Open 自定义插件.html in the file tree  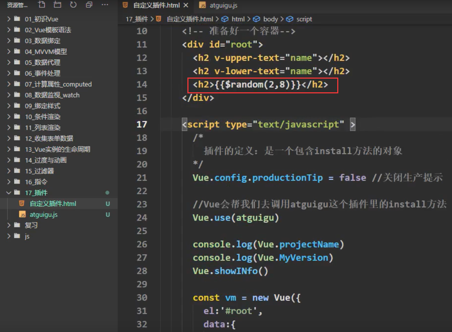[x=59, y=204]
